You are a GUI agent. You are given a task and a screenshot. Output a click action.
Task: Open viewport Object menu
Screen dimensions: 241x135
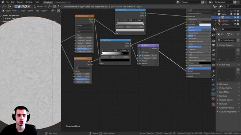tap(44, 11)
